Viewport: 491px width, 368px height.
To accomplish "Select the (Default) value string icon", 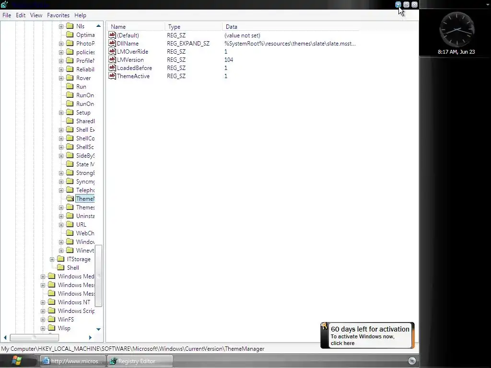I will [x=112, y=34].
